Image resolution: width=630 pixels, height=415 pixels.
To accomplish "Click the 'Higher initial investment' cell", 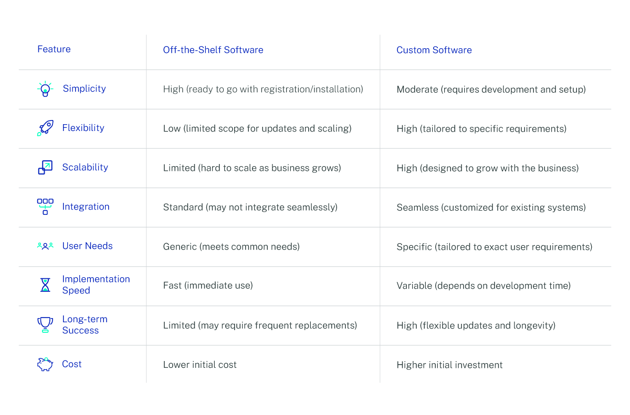I will click(449, 365).
